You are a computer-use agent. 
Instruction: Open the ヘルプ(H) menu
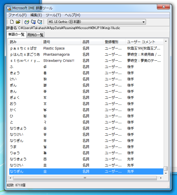72,15
